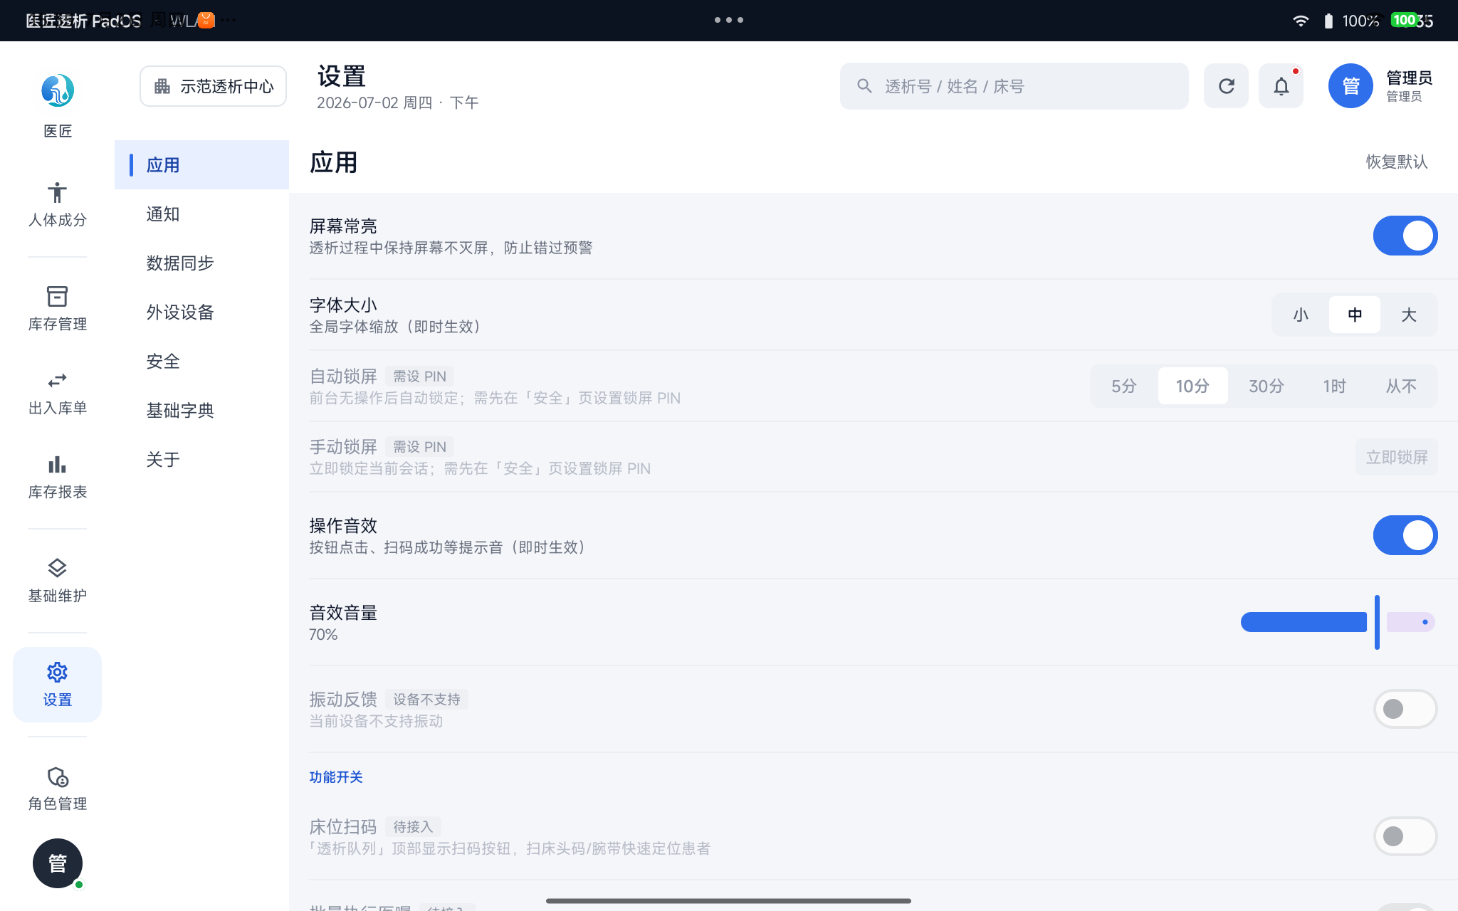Open the 示范透析中心 center selector
1458x911 pixels.
tap(214, 86)
